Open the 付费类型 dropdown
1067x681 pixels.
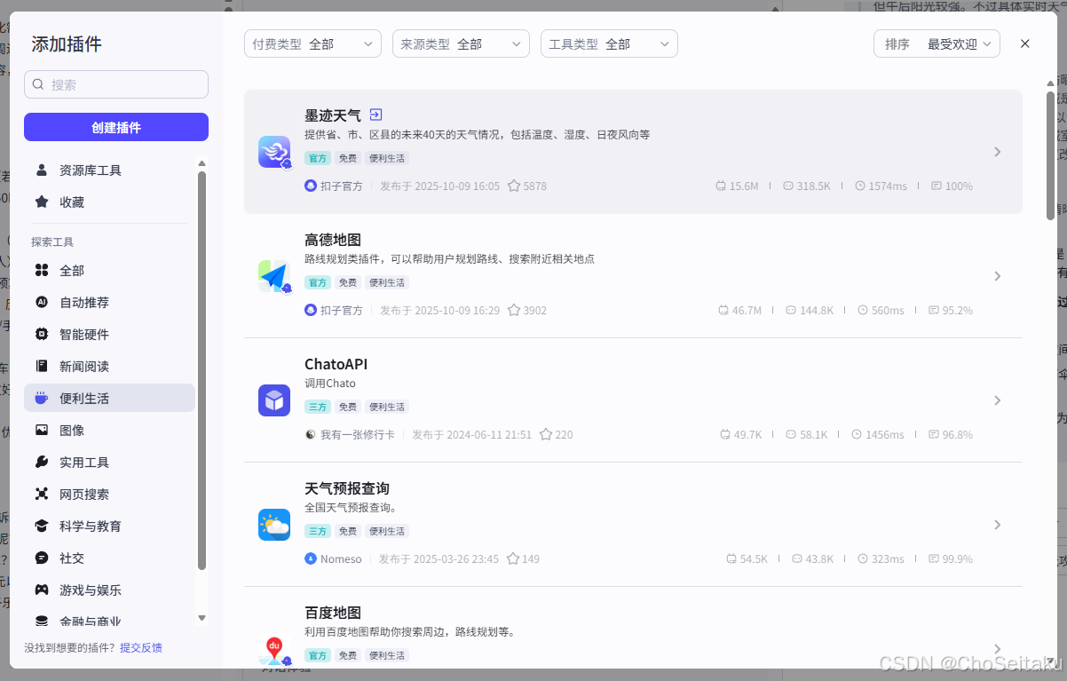(312, 44)
